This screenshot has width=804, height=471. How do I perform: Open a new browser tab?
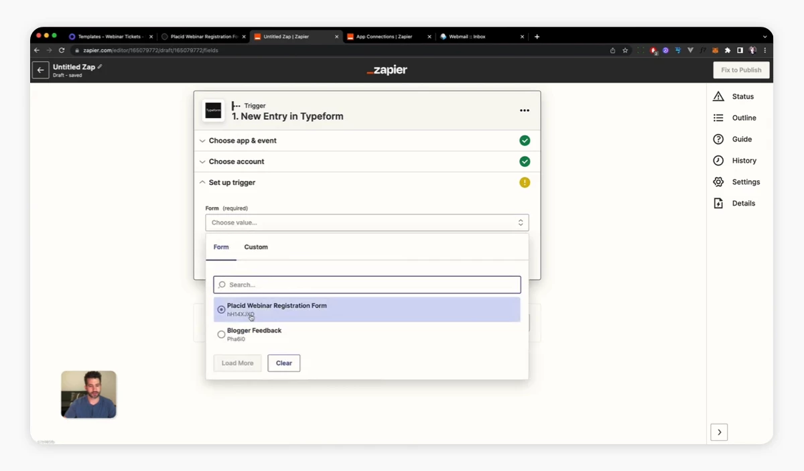tap(537, 37)
